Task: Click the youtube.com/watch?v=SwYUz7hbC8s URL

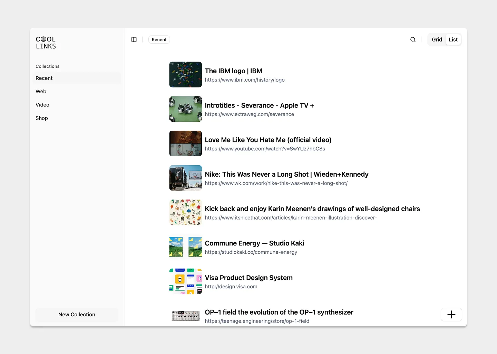Action: pos(265,149)
